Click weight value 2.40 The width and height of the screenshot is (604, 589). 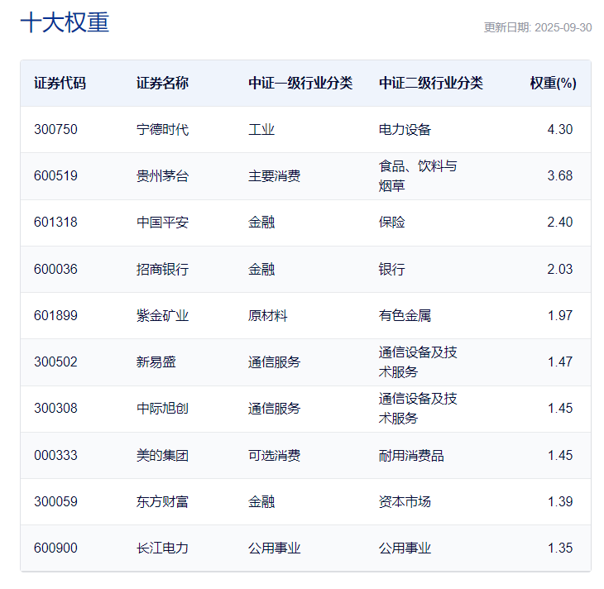coord(559,223)
